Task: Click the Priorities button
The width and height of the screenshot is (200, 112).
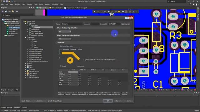Action: [40, 101]
